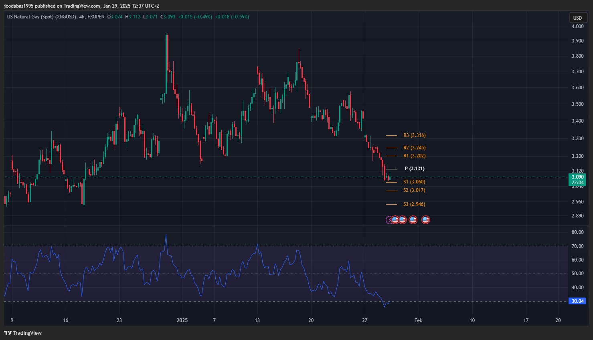The image size is (593, 340).
Task: Click the 'joodabas1995 published on TradingView.com' header text
Action: pos(53,6)
